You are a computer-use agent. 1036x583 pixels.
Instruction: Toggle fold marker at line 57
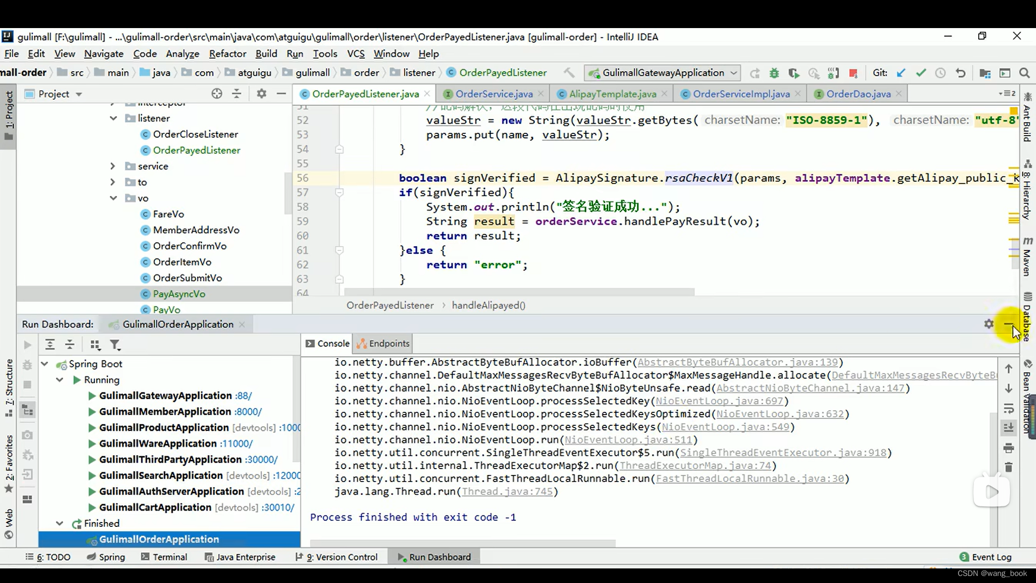pyautogui.click(x=339, y=193)
